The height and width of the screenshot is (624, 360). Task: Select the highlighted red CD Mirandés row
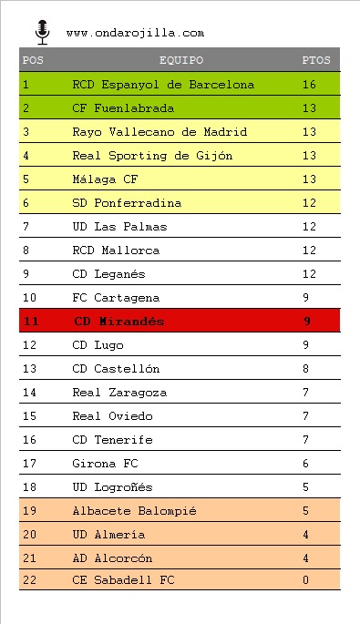pos(180,321)
